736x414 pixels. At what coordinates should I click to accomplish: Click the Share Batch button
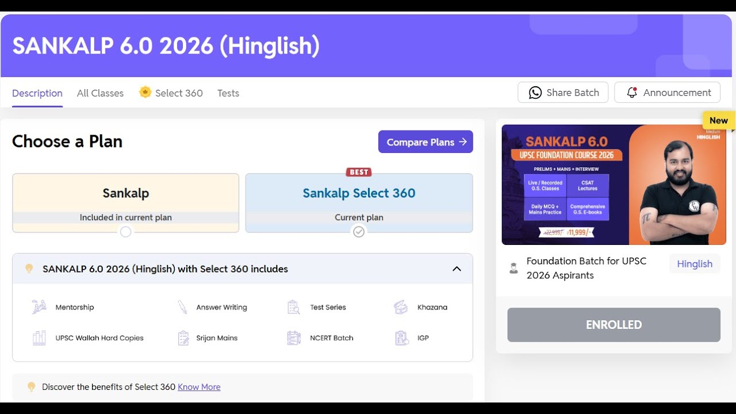click(x=563, y=93)
